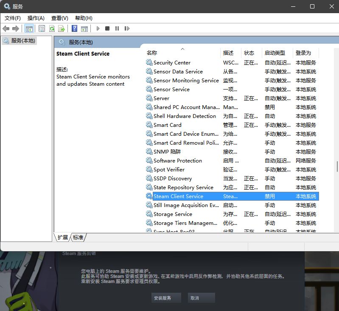The height and width of the screenshot is (311, 339).
Task: Open Help via the question mark icon
Action: click(x=74, y=28)
